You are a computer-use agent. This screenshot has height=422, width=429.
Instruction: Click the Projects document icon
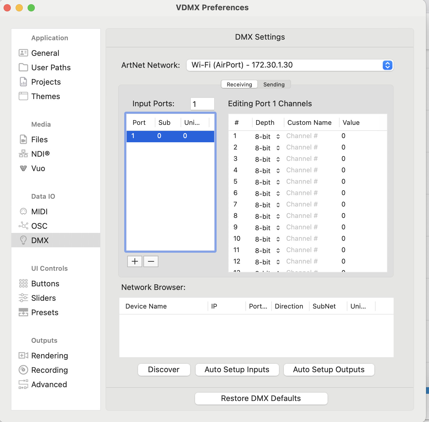click(x=23, y=82)
